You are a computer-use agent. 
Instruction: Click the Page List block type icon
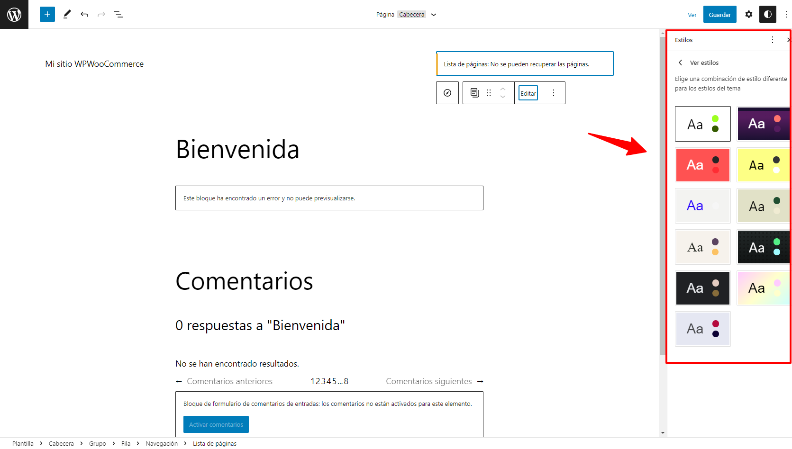click(474, 93)
